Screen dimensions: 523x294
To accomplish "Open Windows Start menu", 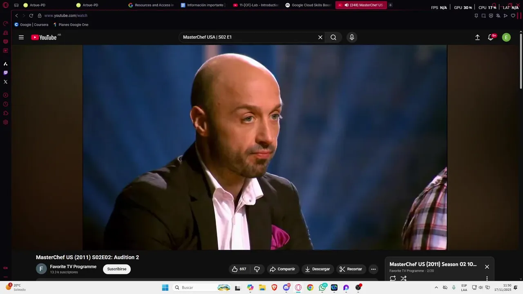I will pyautogui.click(x=165, y=287).
